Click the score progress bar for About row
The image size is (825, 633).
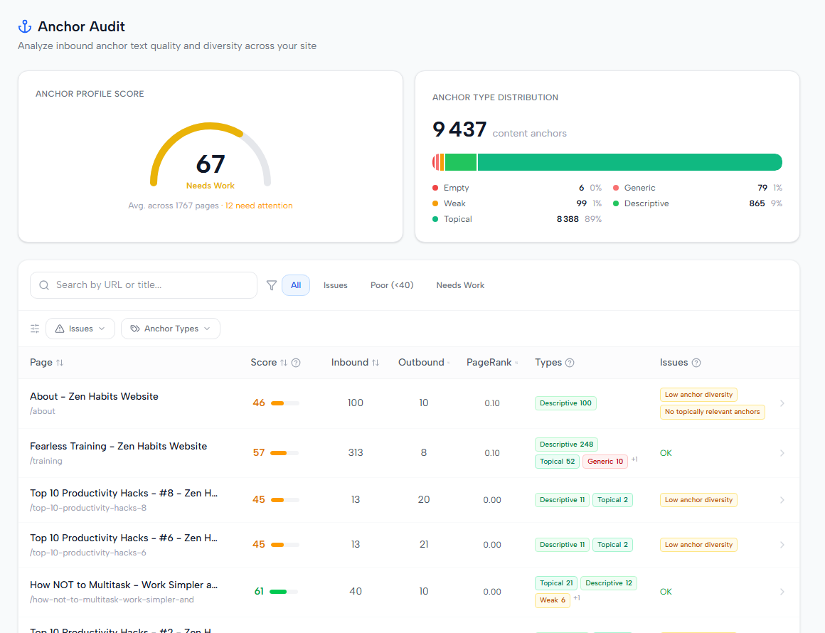[x=284, y=403]
